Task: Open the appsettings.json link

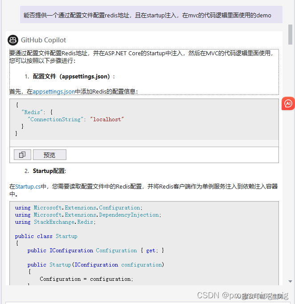Action: click(53, 91)
